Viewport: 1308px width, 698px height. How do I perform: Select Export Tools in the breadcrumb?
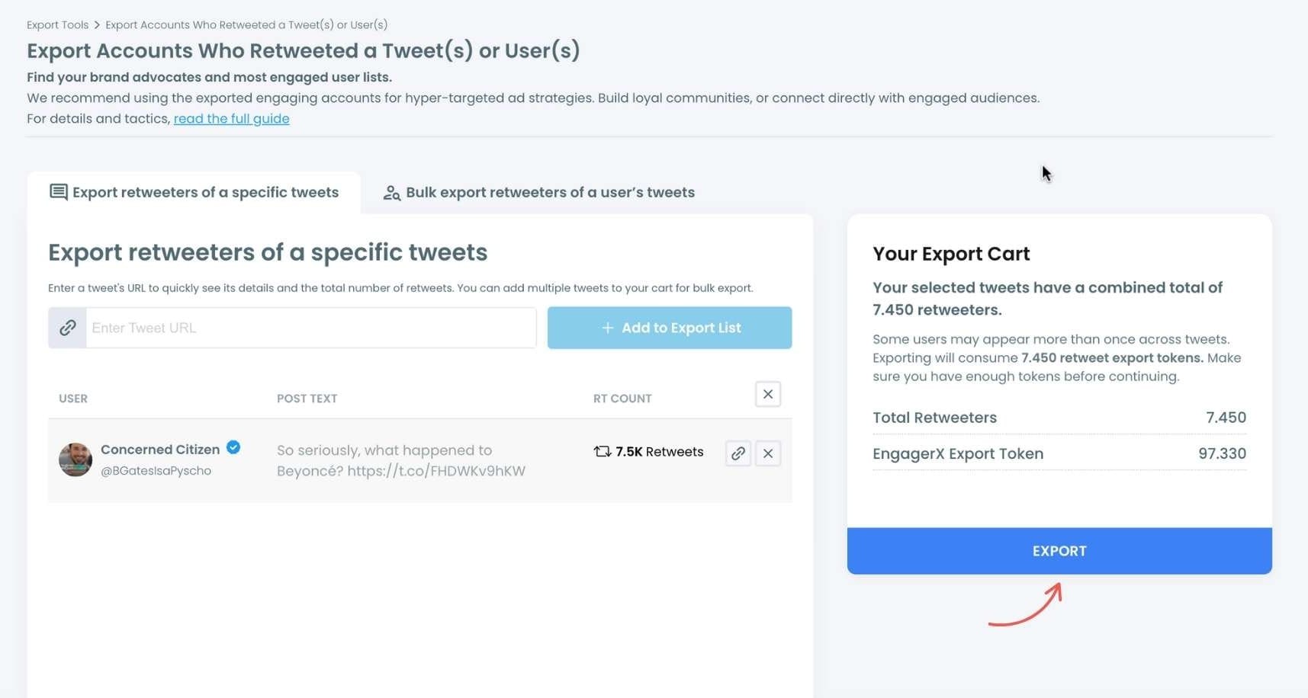click(x=57, y=24)
